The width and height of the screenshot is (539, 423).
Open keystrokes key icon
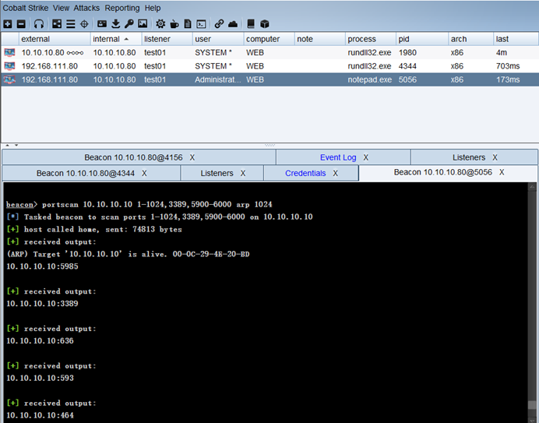[129, 23]
